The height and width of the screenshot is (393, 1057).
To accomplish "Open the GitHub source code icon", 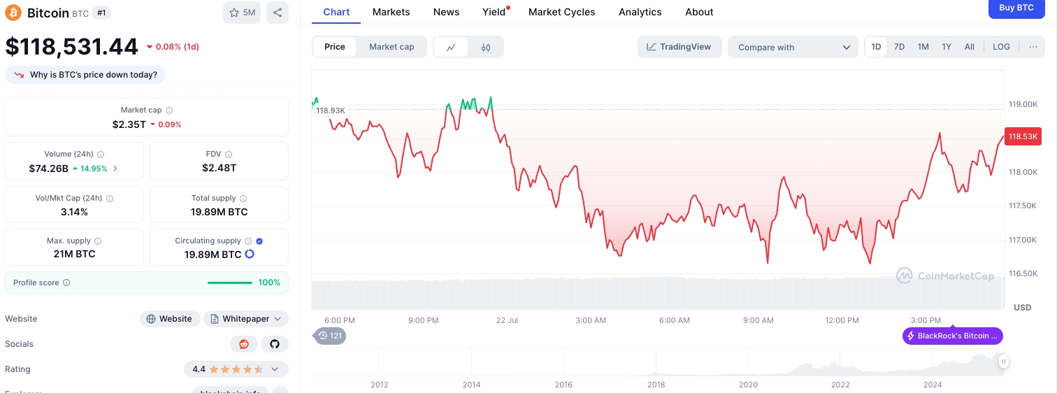I will pos(275,344).
